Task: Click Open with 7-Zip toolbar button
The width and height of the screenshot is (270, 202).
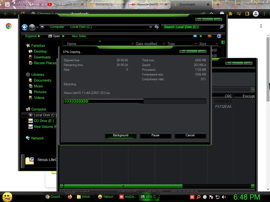Action: (x=54, y=36)
